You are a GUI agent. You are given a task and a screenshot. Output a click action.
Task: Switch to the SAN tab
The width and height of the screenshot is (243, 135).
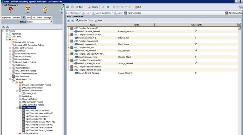pos(29,18)
